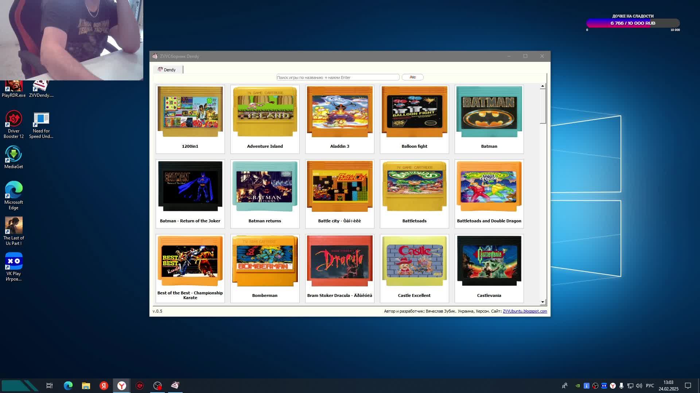
Task: Open the volume control tray icon
Action: [x=639, y=386]
